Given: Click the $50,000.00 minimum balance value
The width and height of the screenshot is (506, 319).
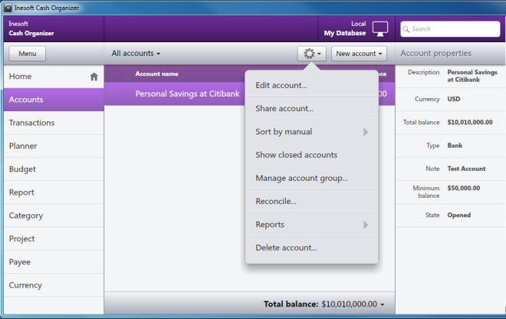Looking at the screenshot, I should (x=463, y=188).
